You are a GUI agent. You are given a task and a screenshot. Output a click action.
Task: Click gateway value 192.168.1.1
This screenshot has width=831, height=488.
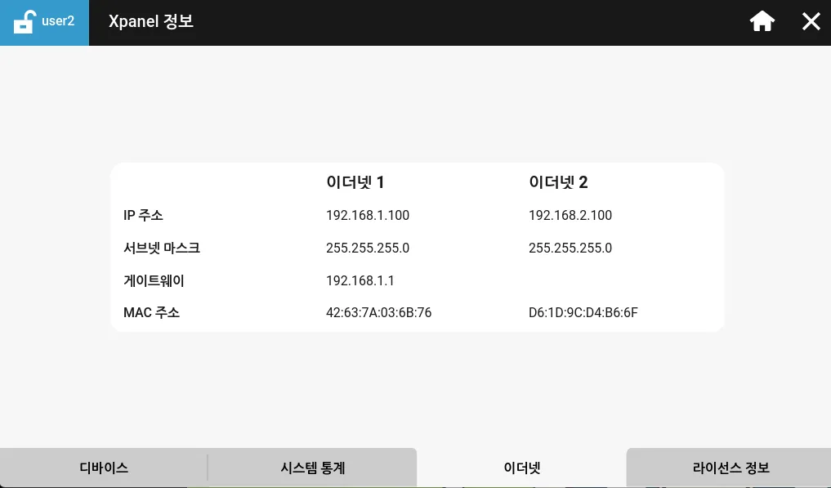click(360, 281)
